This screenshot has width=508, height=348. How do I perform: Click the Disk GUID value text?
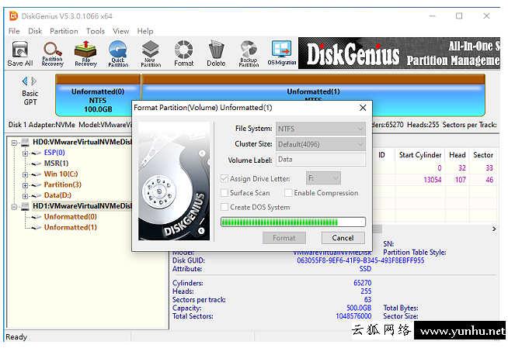[x=360, y=260]
